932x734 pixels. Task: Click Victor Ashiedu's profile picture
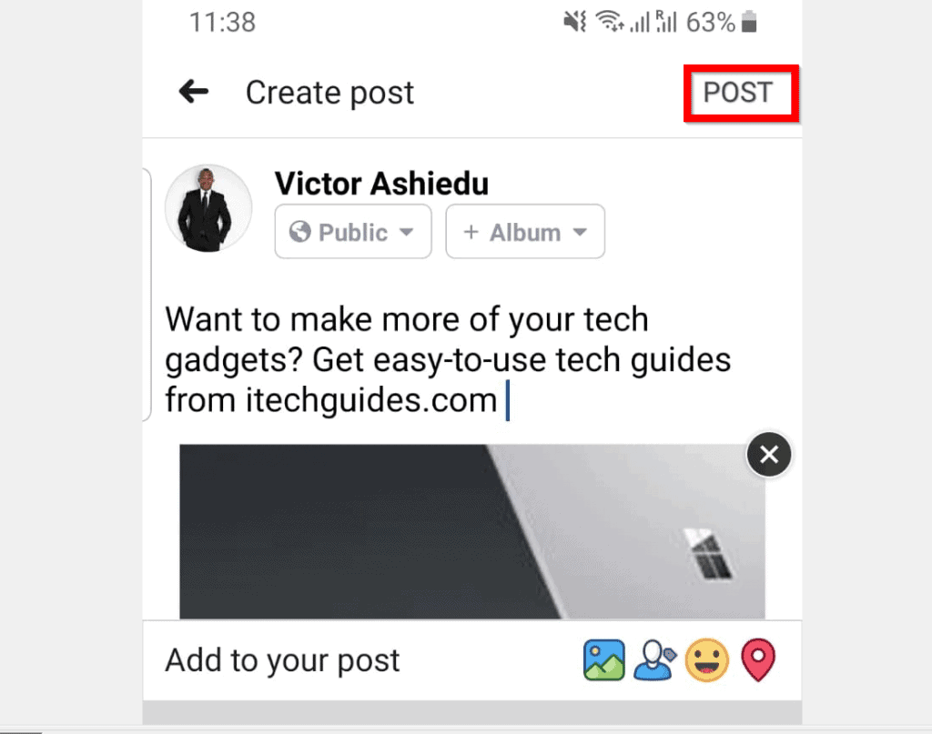(x=208, y=208)
